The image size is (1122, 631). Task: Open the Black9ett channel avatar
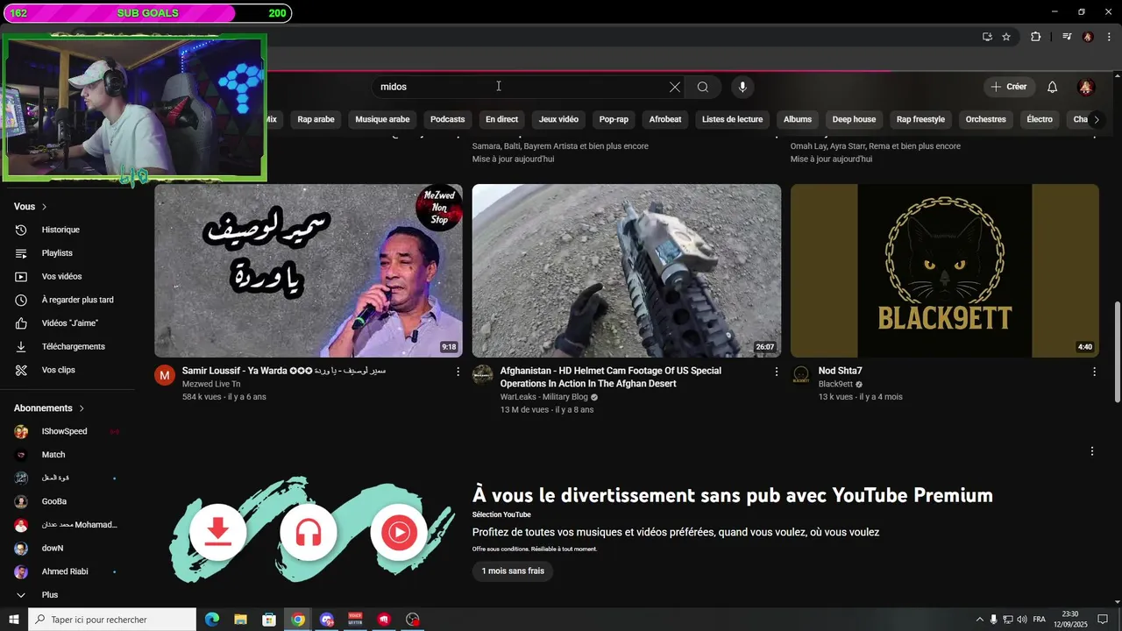coord(801,376)
